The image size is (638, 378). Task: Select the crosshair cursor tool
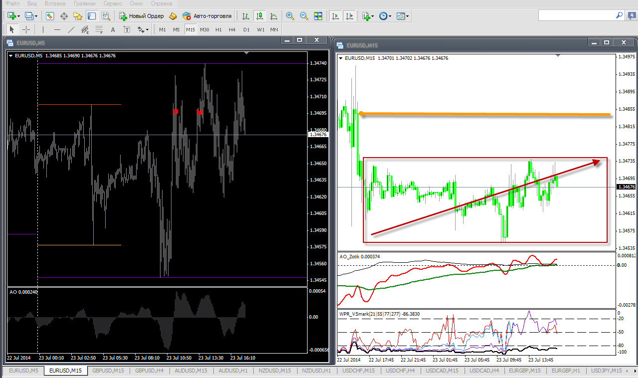[x=26, y=29]
